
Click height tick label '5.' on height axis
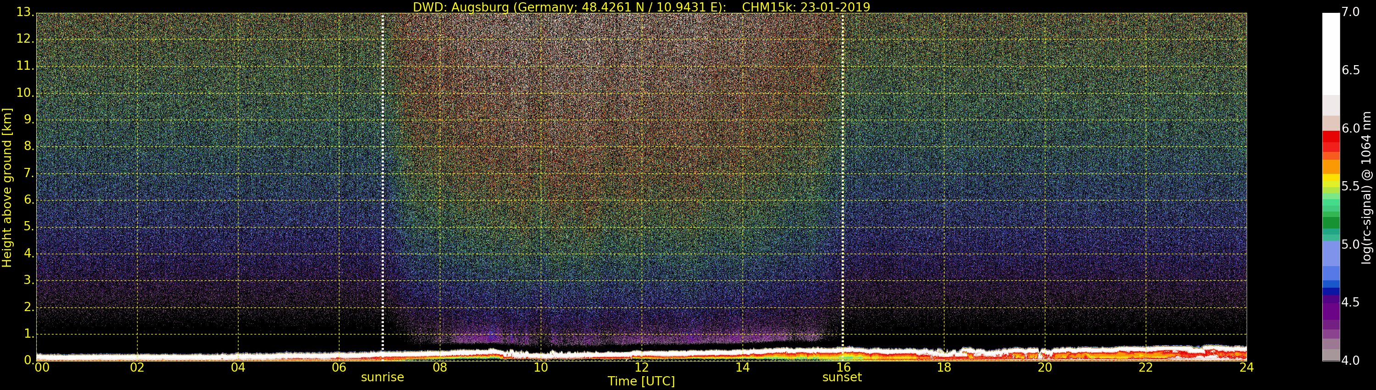[x=28, y=227]
